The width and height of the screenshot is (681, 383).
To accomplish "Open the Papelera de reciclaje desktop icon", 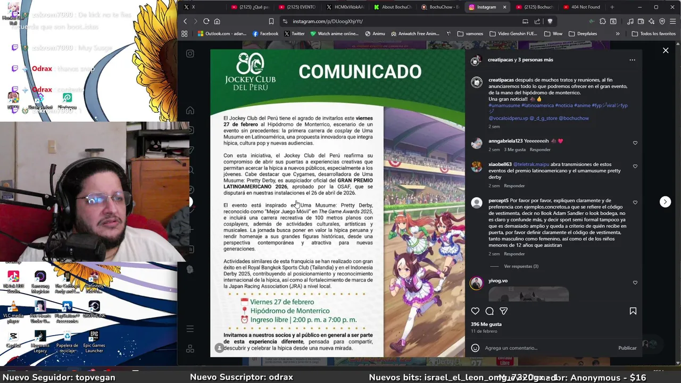I will click(x=67, y=342).
